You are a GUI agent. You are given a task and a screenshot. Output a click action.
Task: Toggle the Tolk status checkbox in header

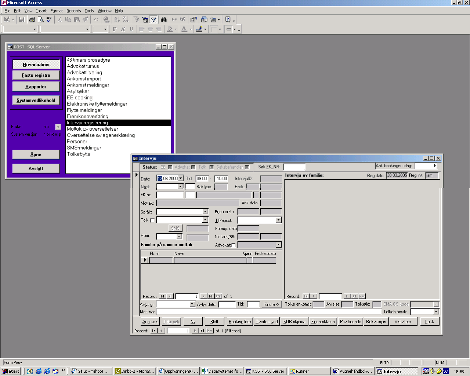click(211, 167)
